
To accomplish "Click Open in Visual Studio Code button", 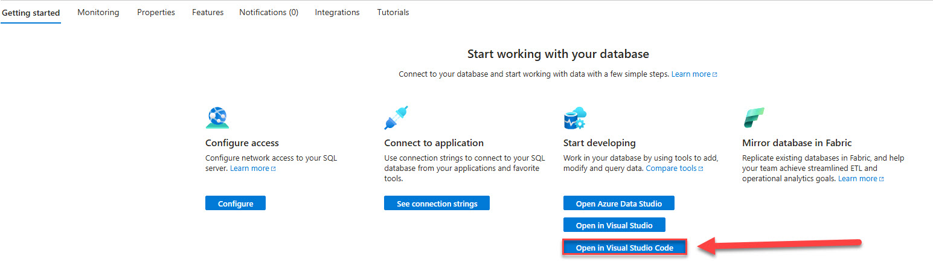I will click(624, 248).
